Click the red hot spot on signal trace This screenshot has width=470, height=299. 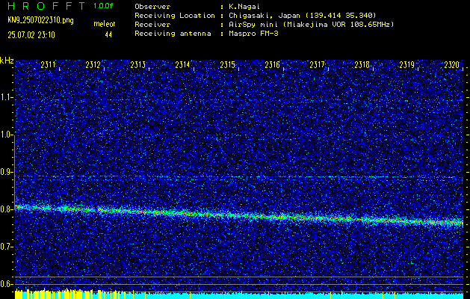359,220
